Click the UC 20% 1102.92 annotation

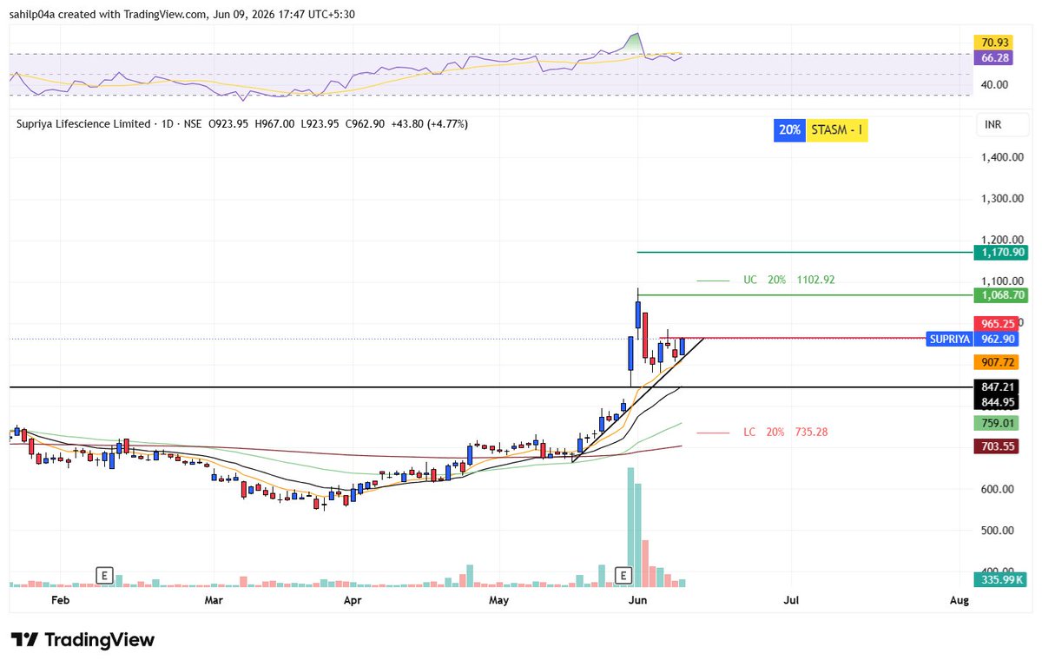coord(788,281)
